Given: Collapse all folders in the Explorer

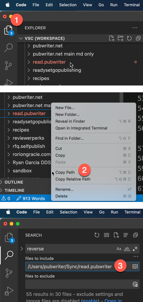Looking at the screenshot, I should point(138,38).
